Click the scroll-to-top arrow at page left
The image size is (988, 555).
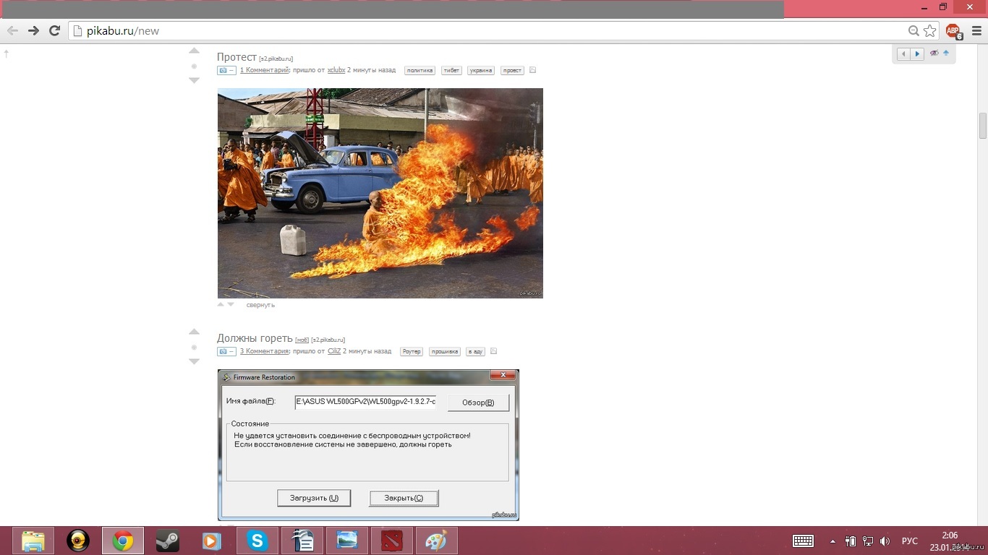tap(6, 53)
